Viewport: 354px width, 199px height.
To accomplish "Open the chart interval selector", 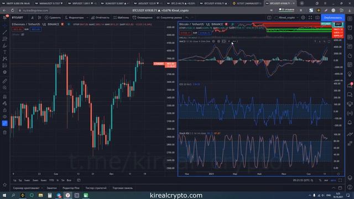I will [x=32, y=18].
